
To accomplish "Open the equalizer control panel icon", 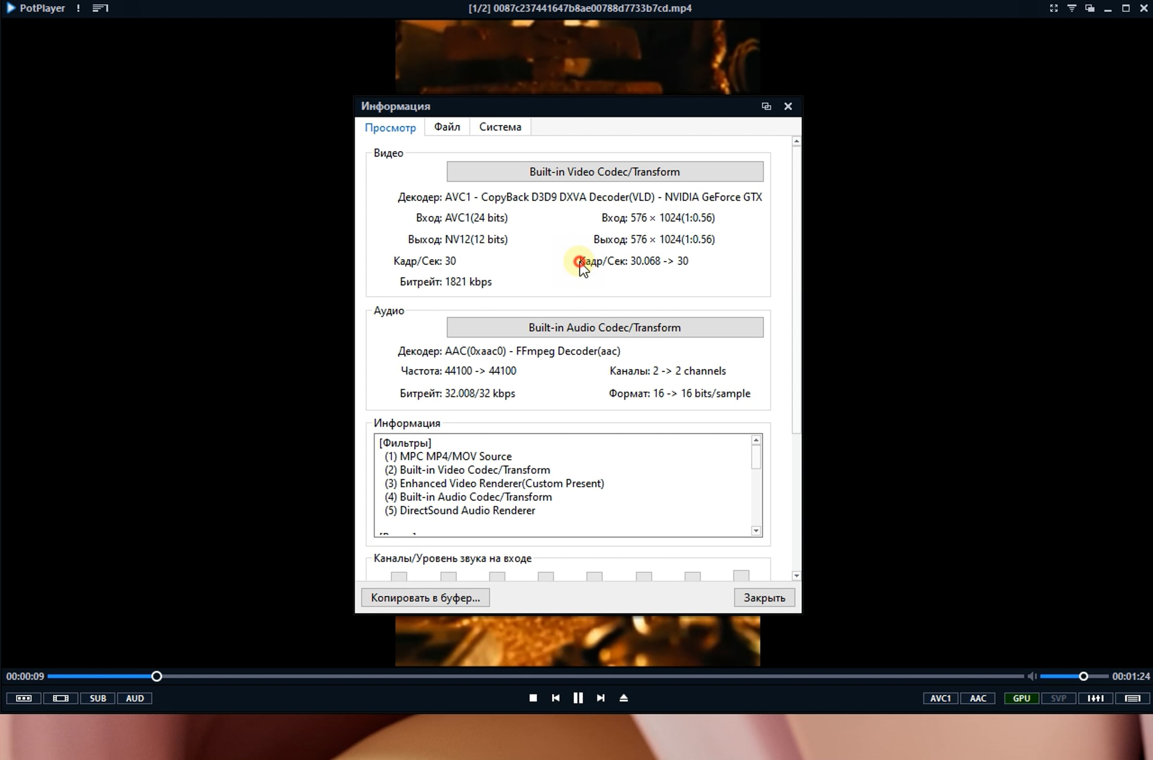I will [1095, 699].
